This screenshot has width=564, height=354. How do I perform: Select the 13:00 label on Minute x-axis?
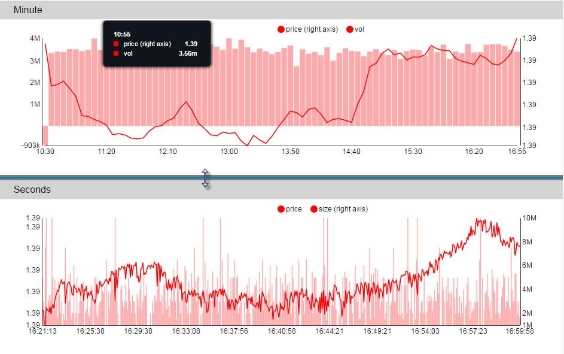tap(229, 152)
